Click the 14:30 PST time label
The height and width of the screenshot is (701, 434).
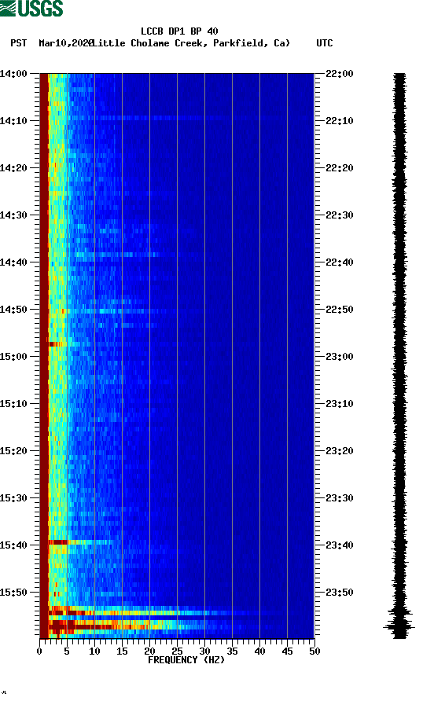click(13, 215)
